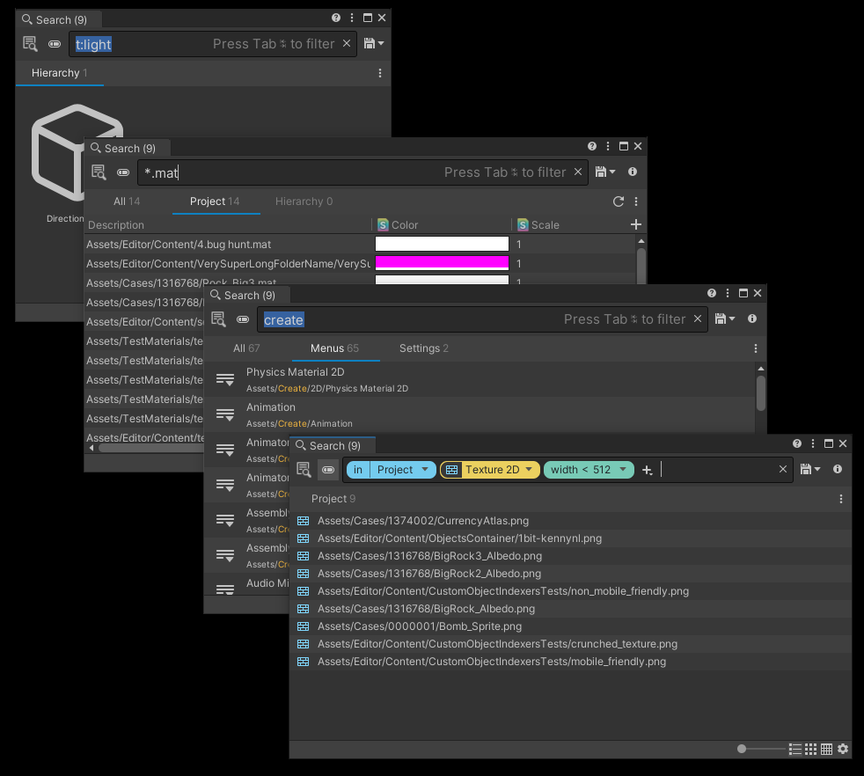This screenshot has height=776, width=864.
Task: Add a new filter block with plus button
Action: click(648, 470)
